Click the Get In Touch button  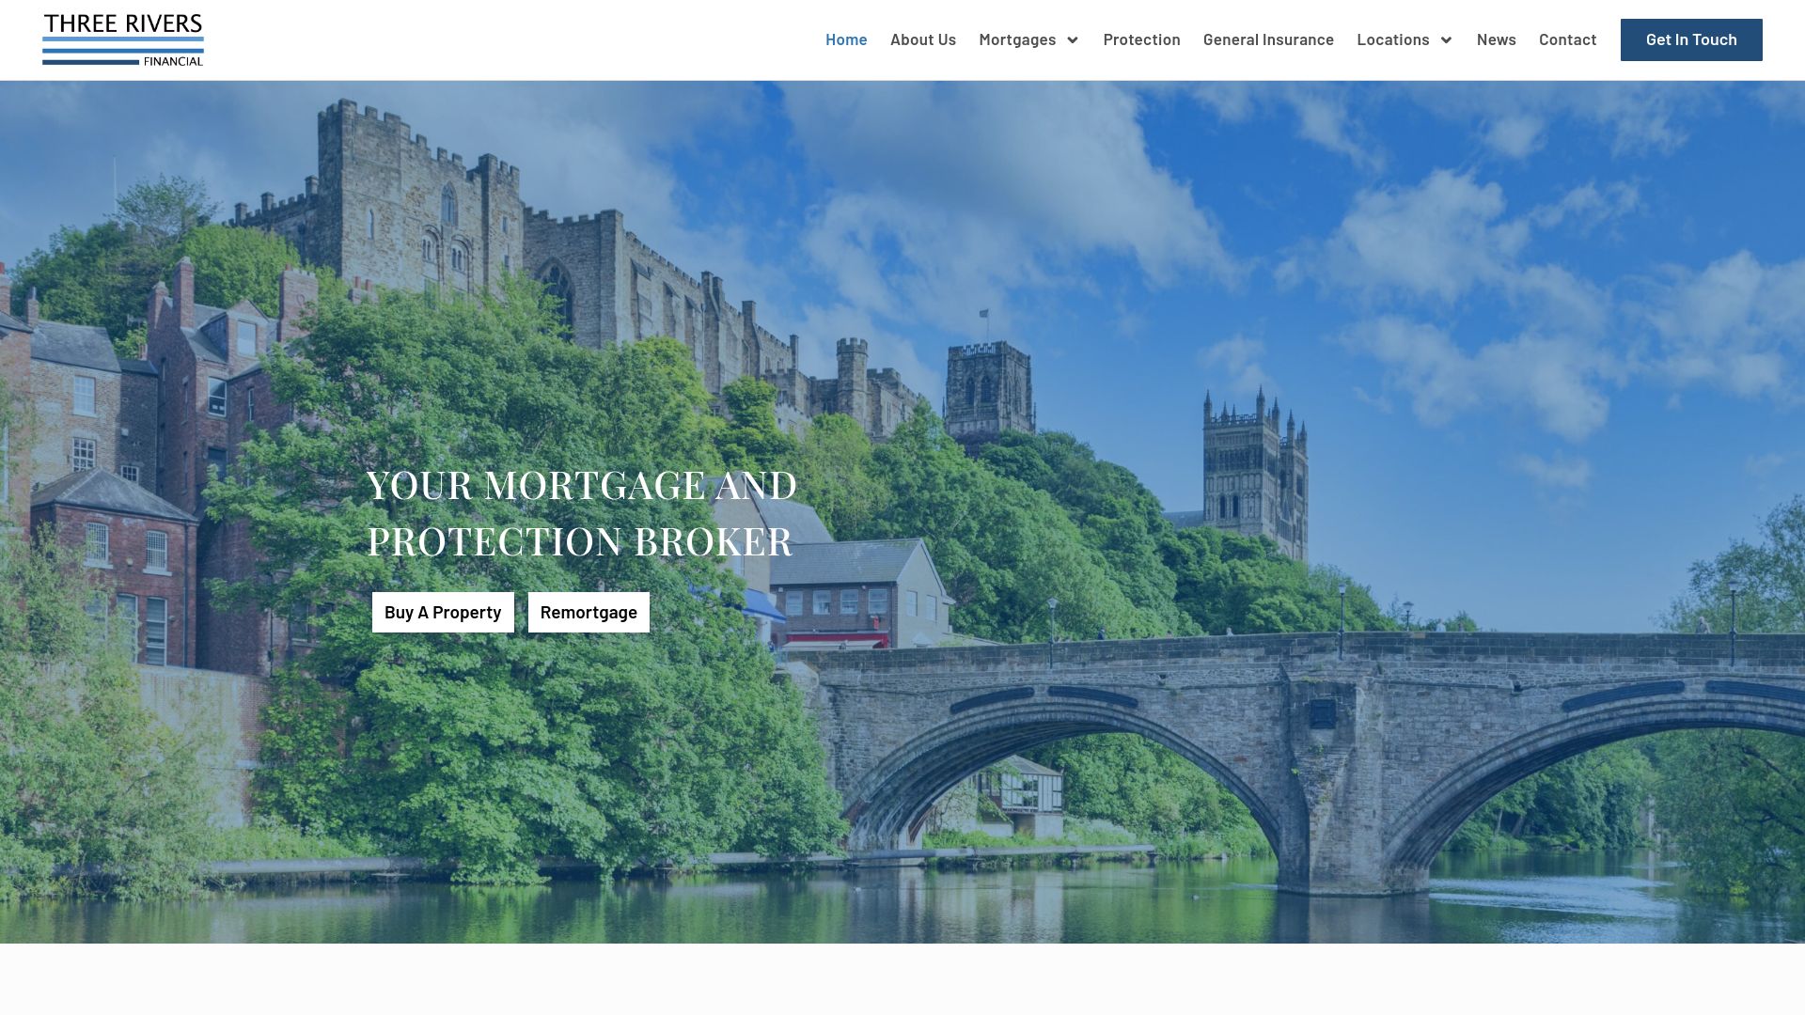[x=1691, y=39]
